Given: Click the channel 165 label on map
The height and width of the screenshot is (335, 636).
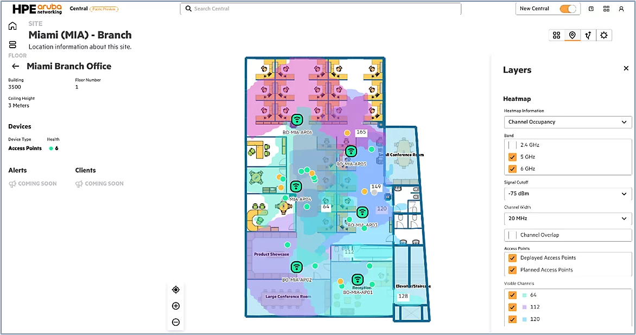Looking at the screenshot, I should (361, 132).
